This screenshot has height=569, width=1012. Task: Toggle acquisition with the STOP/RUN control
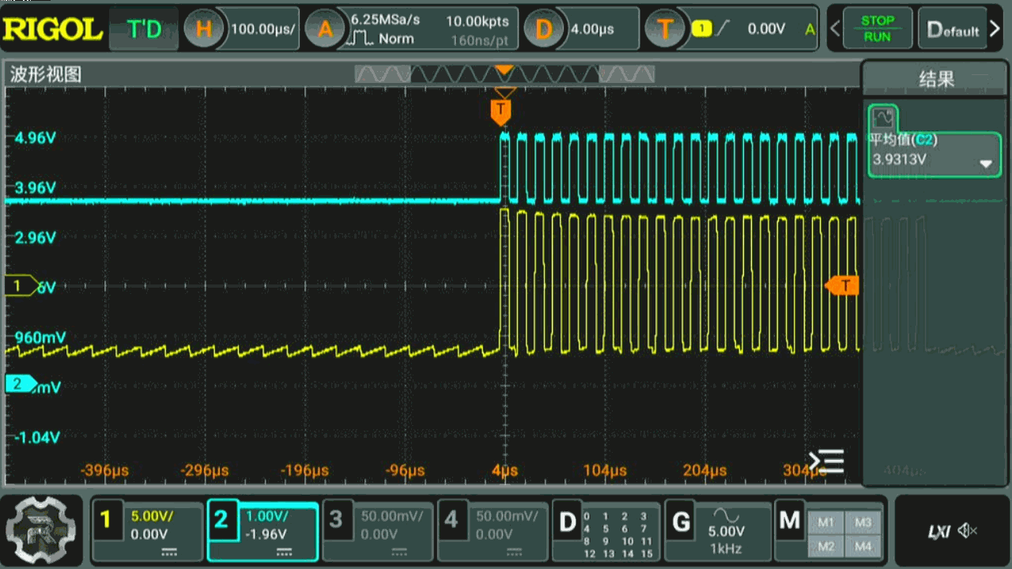[x=877, y=28]
